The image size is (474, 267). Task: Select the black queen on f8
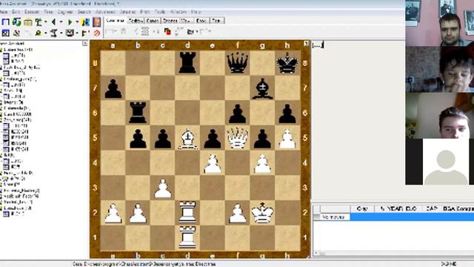(237, 63)
